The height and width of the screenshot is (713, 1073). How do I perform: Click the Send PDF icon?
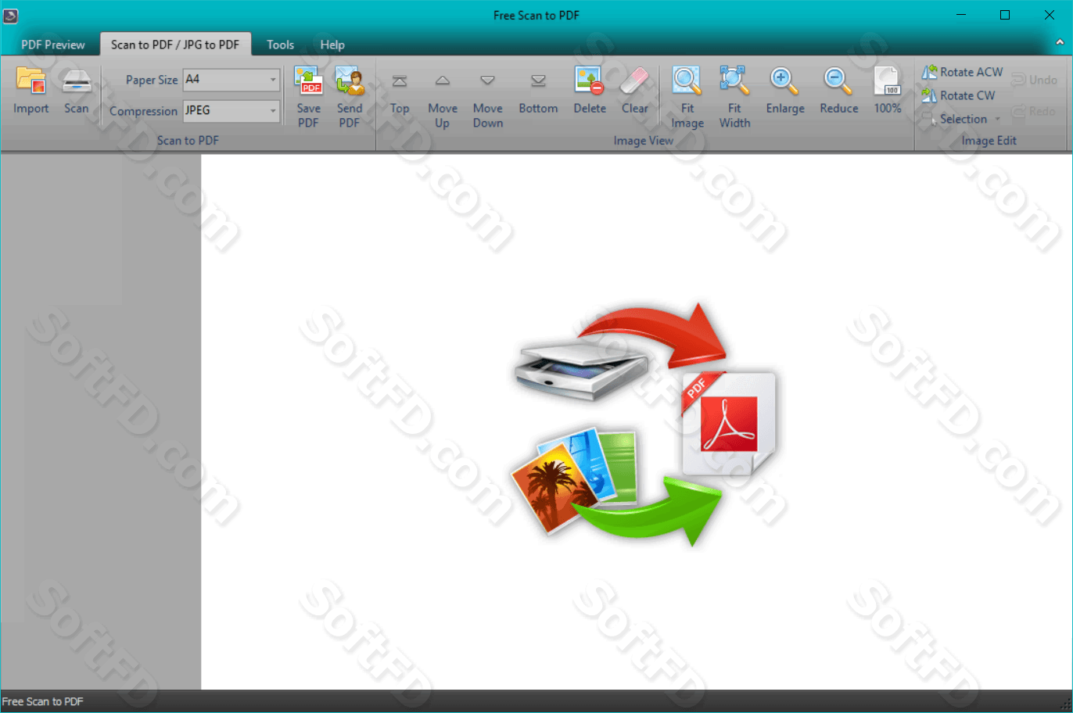pos(350,81)
